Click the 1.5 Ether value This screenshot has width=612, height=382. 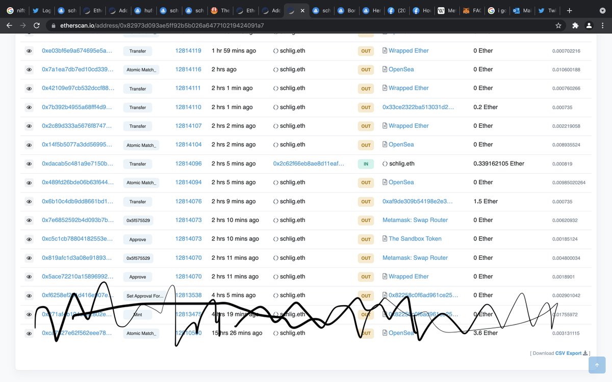pos(486,202)
